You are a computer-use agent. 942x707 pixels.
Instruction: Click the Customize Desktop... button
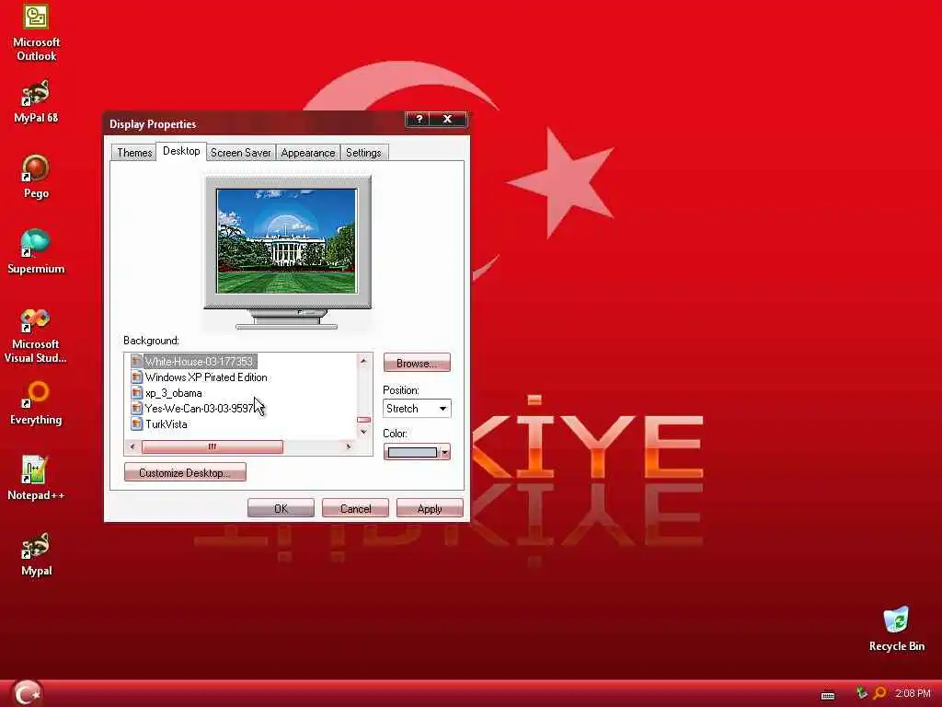click(184, 472)
